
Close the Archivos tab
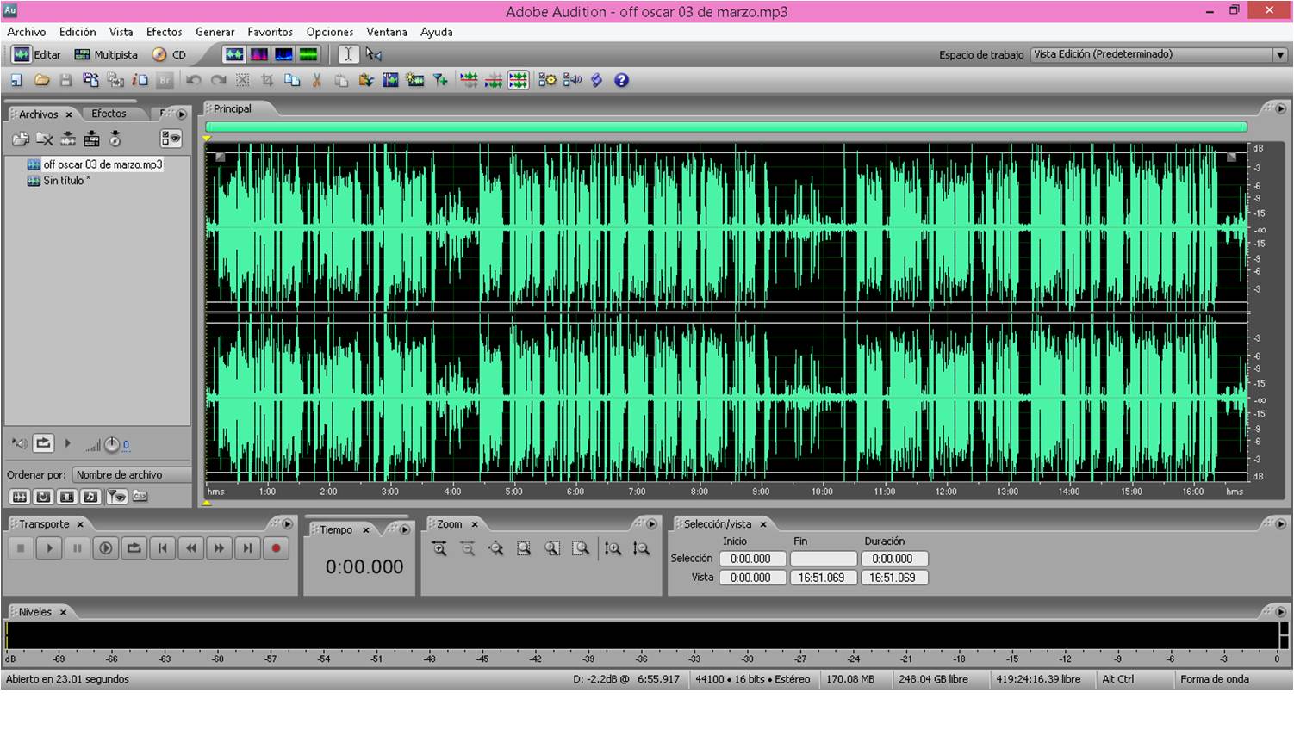point(69,114)
